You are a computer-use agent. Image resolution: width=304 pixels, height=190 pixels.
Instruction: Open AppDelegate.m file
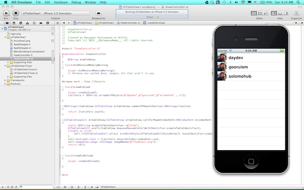click(22, 48)
